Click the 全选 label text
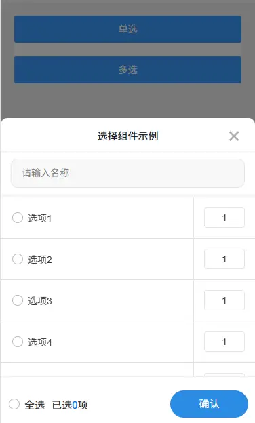 coord(35,405)
